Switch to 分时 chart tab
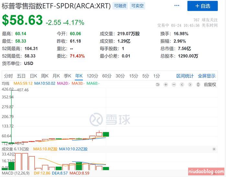 tap(8, 76)
